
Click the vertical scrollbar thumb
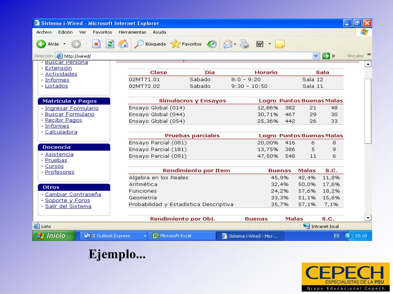tap(368, 111)
